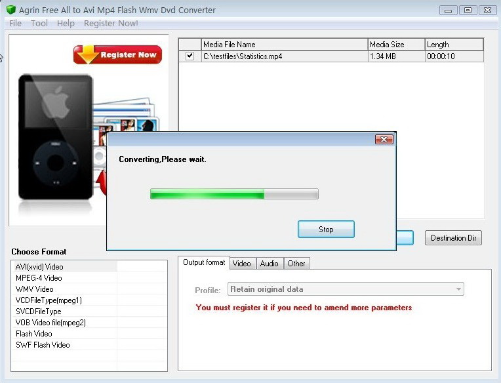Select the C:\testfiles\Statistics.mp4 file entry
501x383 pixels.
click(x=243, y=56)
